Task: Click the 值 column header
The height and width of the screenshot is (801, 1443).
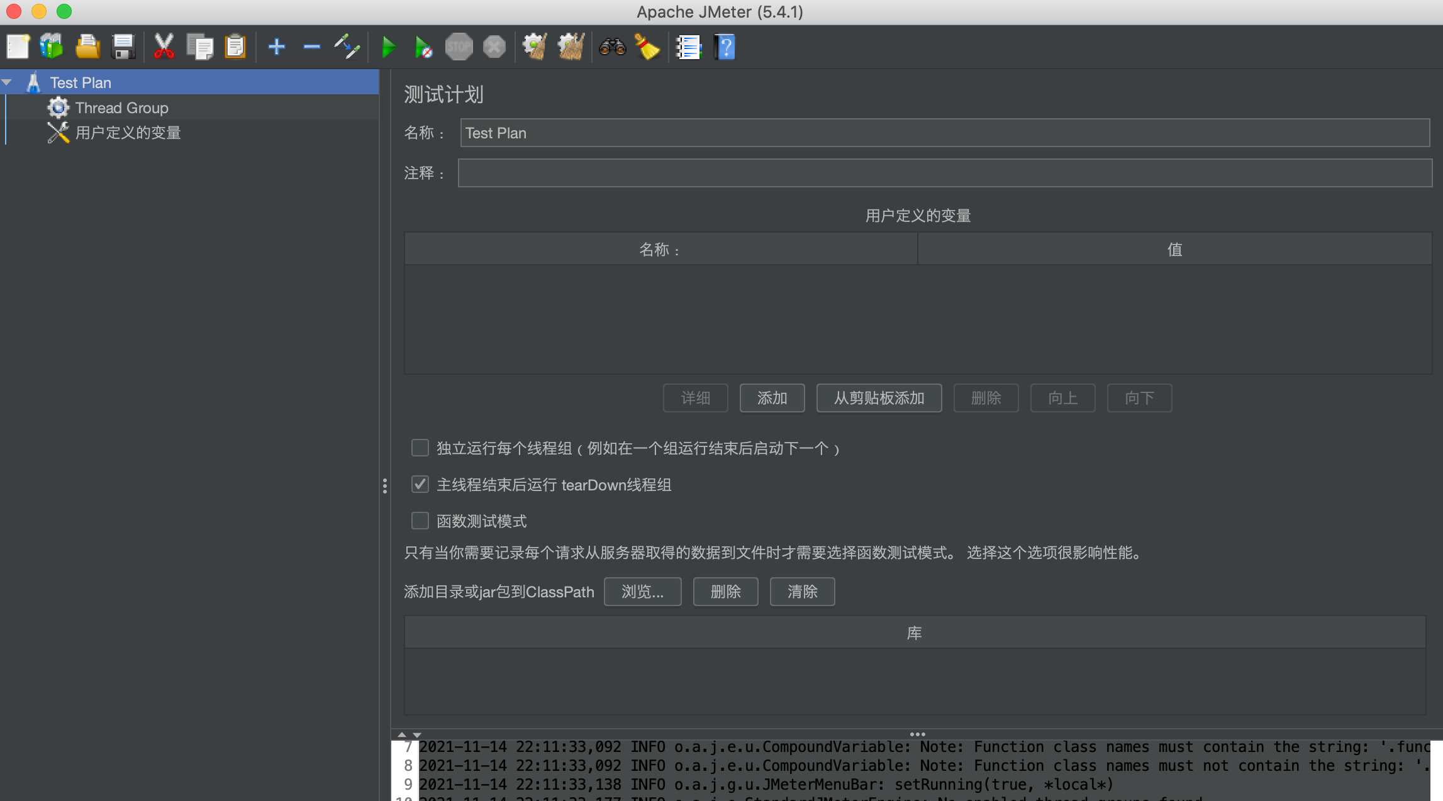Action: point(1174,250)
